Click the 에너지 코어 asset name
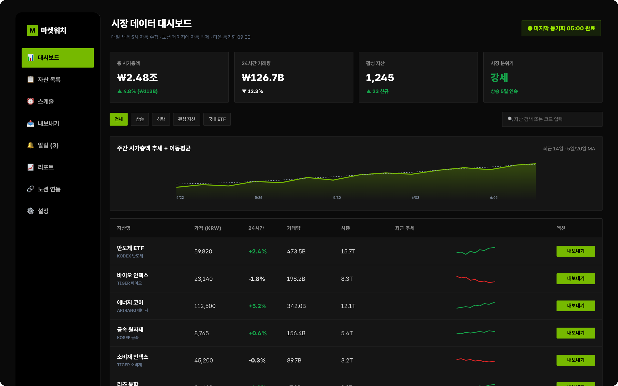 [x=130, y=302]
